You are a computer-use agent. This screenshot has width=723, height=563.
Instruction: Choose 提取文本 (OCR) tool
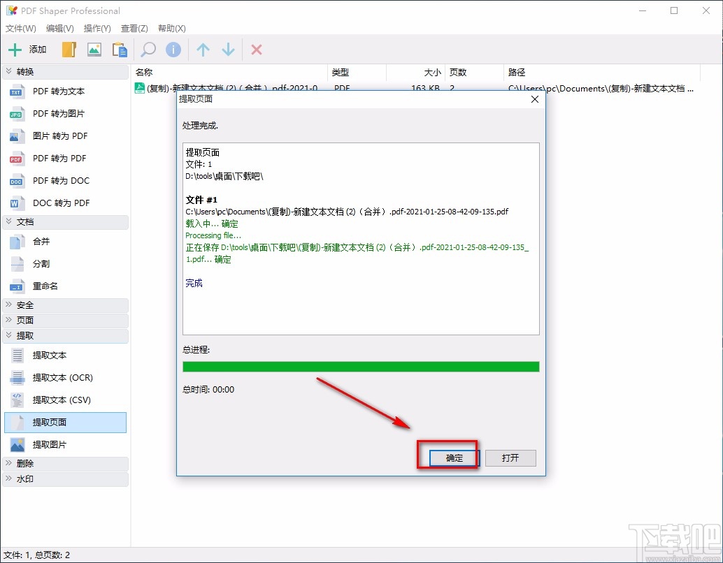point(65,378)
